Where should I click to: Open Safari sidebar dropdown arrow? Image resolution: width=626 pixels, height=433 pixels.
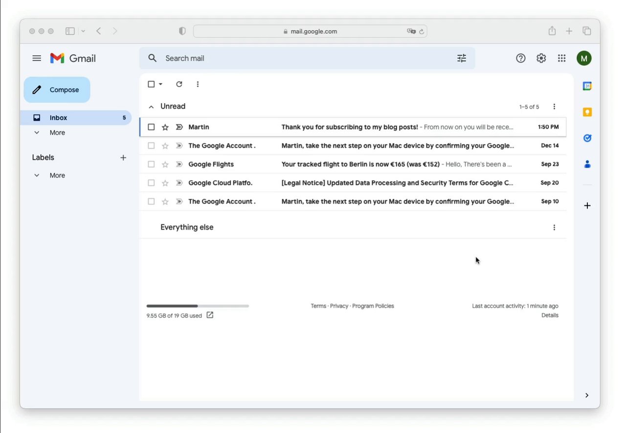[83, 31]
